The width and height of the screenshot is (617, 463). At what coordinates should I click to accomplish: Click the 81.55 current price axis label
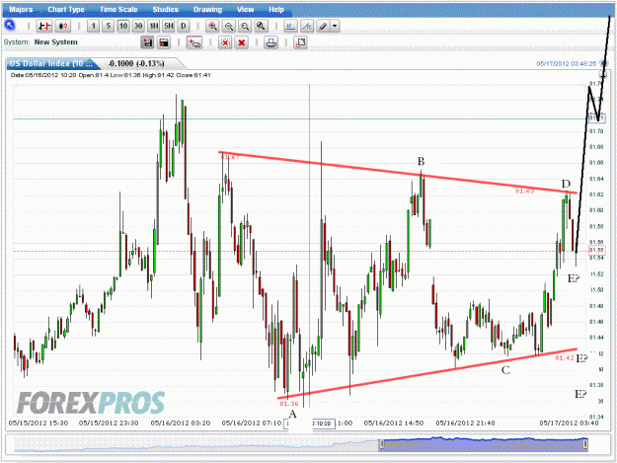[597, 250]
